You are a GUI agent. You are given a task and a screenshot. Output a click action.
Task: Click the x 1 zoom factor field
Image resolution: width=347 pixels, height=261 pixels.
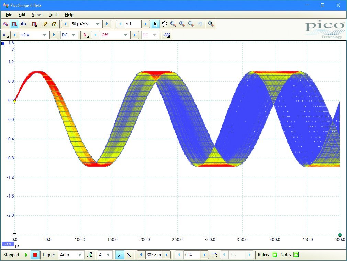133,24
